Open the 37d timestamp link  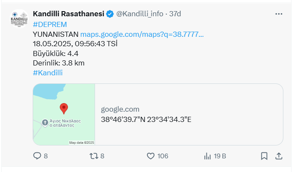[x=175, y=14]
